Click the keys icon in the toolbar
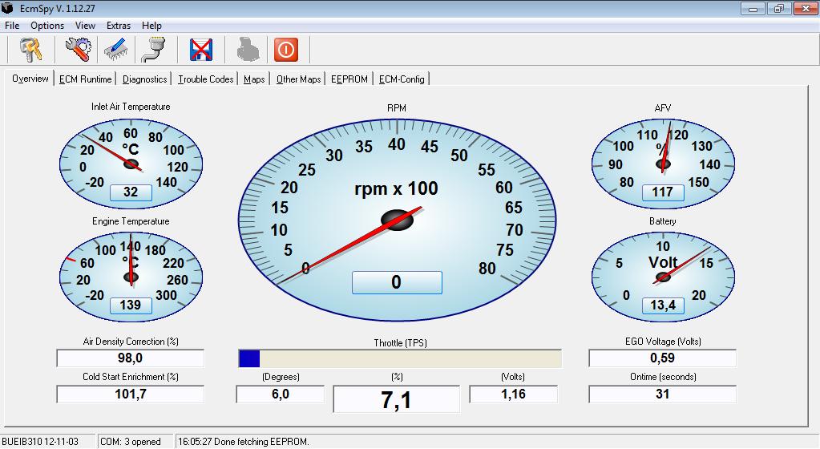This screenshot has height=449, width=820. (31, 51)
